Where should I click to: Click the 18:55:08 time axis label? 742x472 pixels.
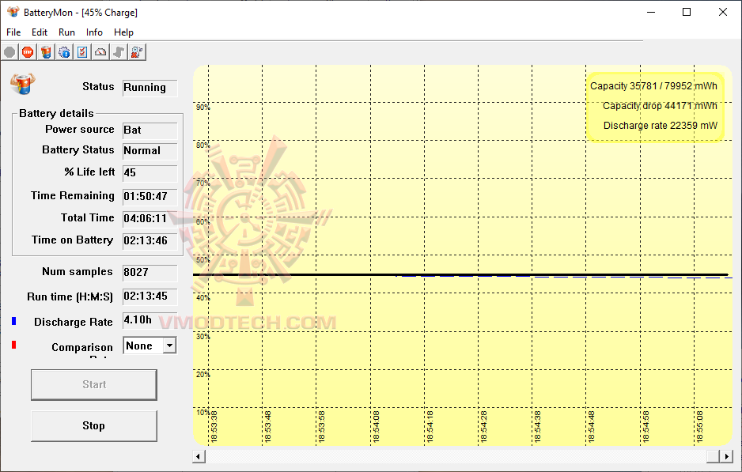(x=699, y=427)
